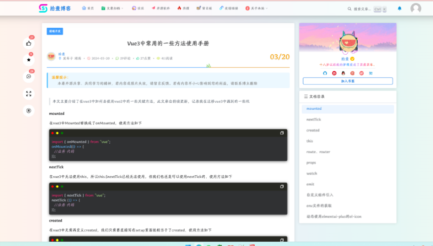Click the author avatar beside article meta
Viewport: 433px width, 246px height.
[51, 57]
